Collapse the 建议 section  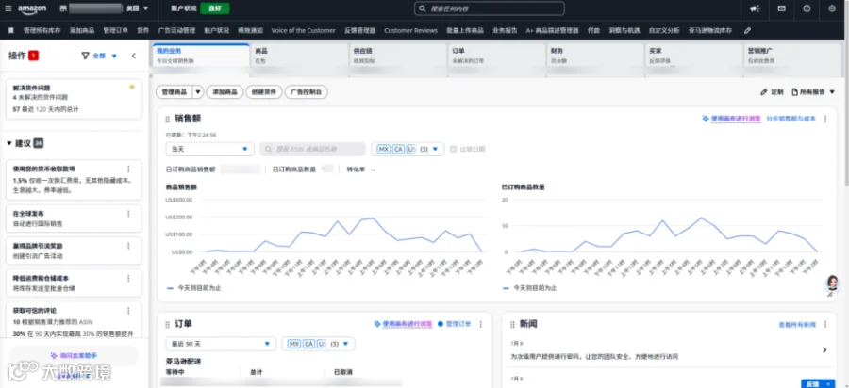[x=9, y=144]
